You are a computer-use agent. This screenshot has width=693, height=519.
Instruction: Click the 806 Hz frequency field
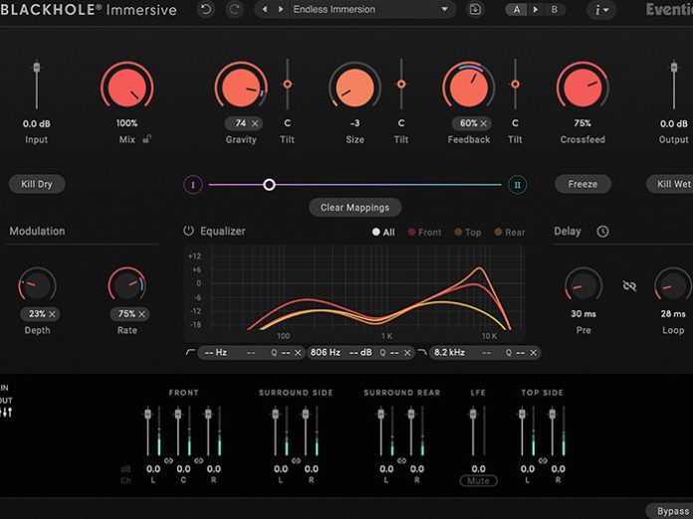(326, 353)
